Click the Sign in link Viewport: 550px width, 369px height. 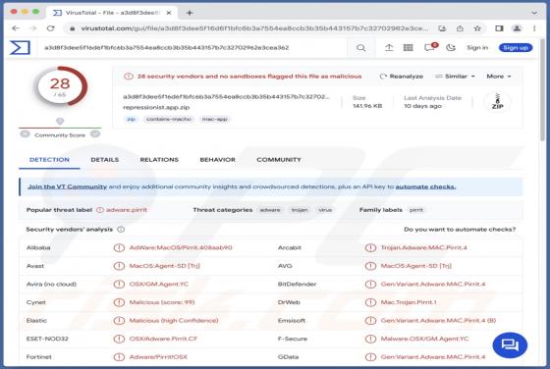pos(477,48)
